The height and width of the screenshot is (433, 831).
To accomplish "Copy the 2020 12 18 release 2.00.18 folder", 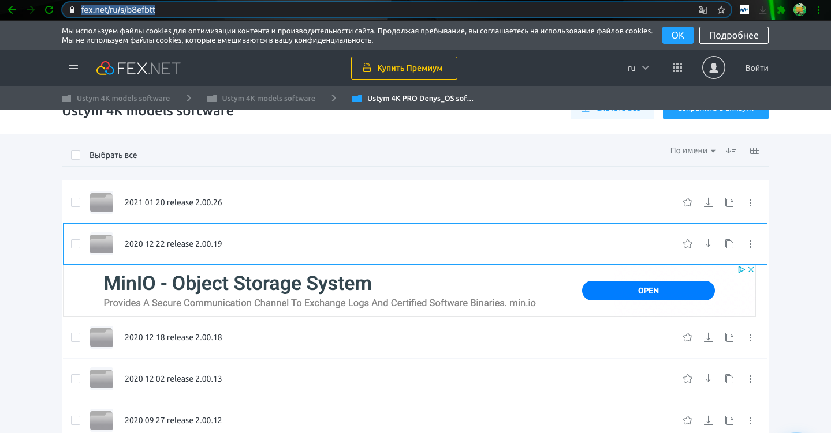I will pyautogui.click(x=729, y=337).
